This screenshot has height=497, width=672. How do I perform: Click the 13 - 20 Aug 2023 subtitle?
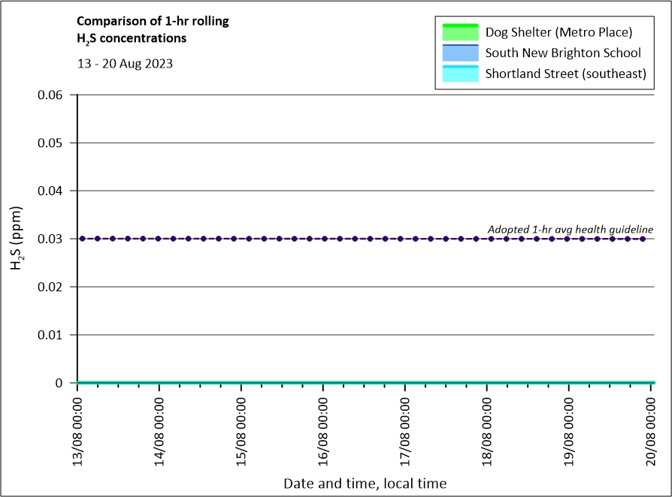pyautogui.click(x=125, y=64)
